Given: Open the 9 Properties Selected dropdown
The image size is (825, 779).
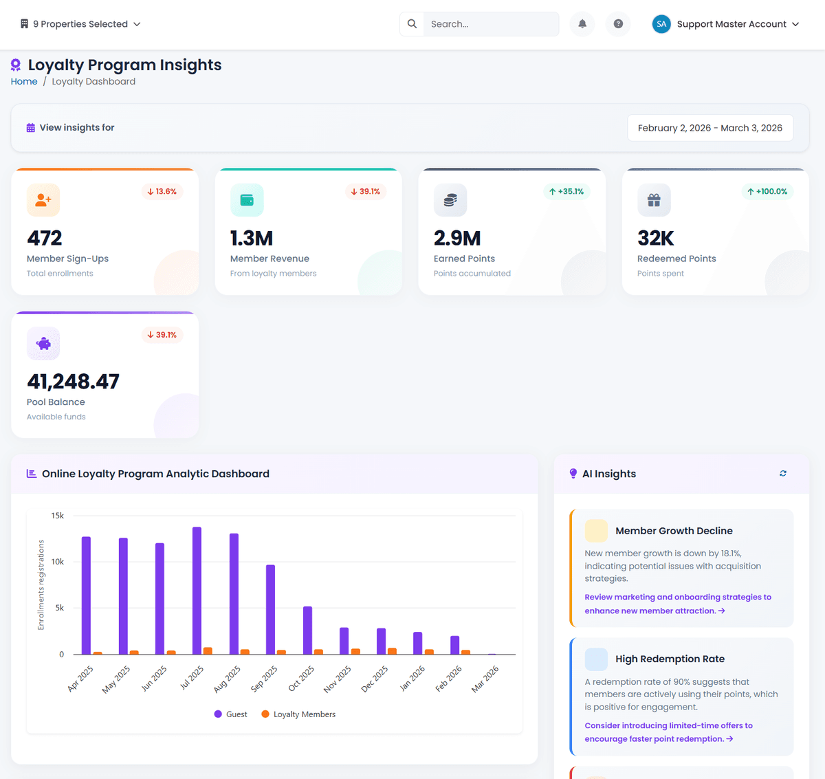Looking at the screenshot, I should pyautogui.click(x=80, y=23).
